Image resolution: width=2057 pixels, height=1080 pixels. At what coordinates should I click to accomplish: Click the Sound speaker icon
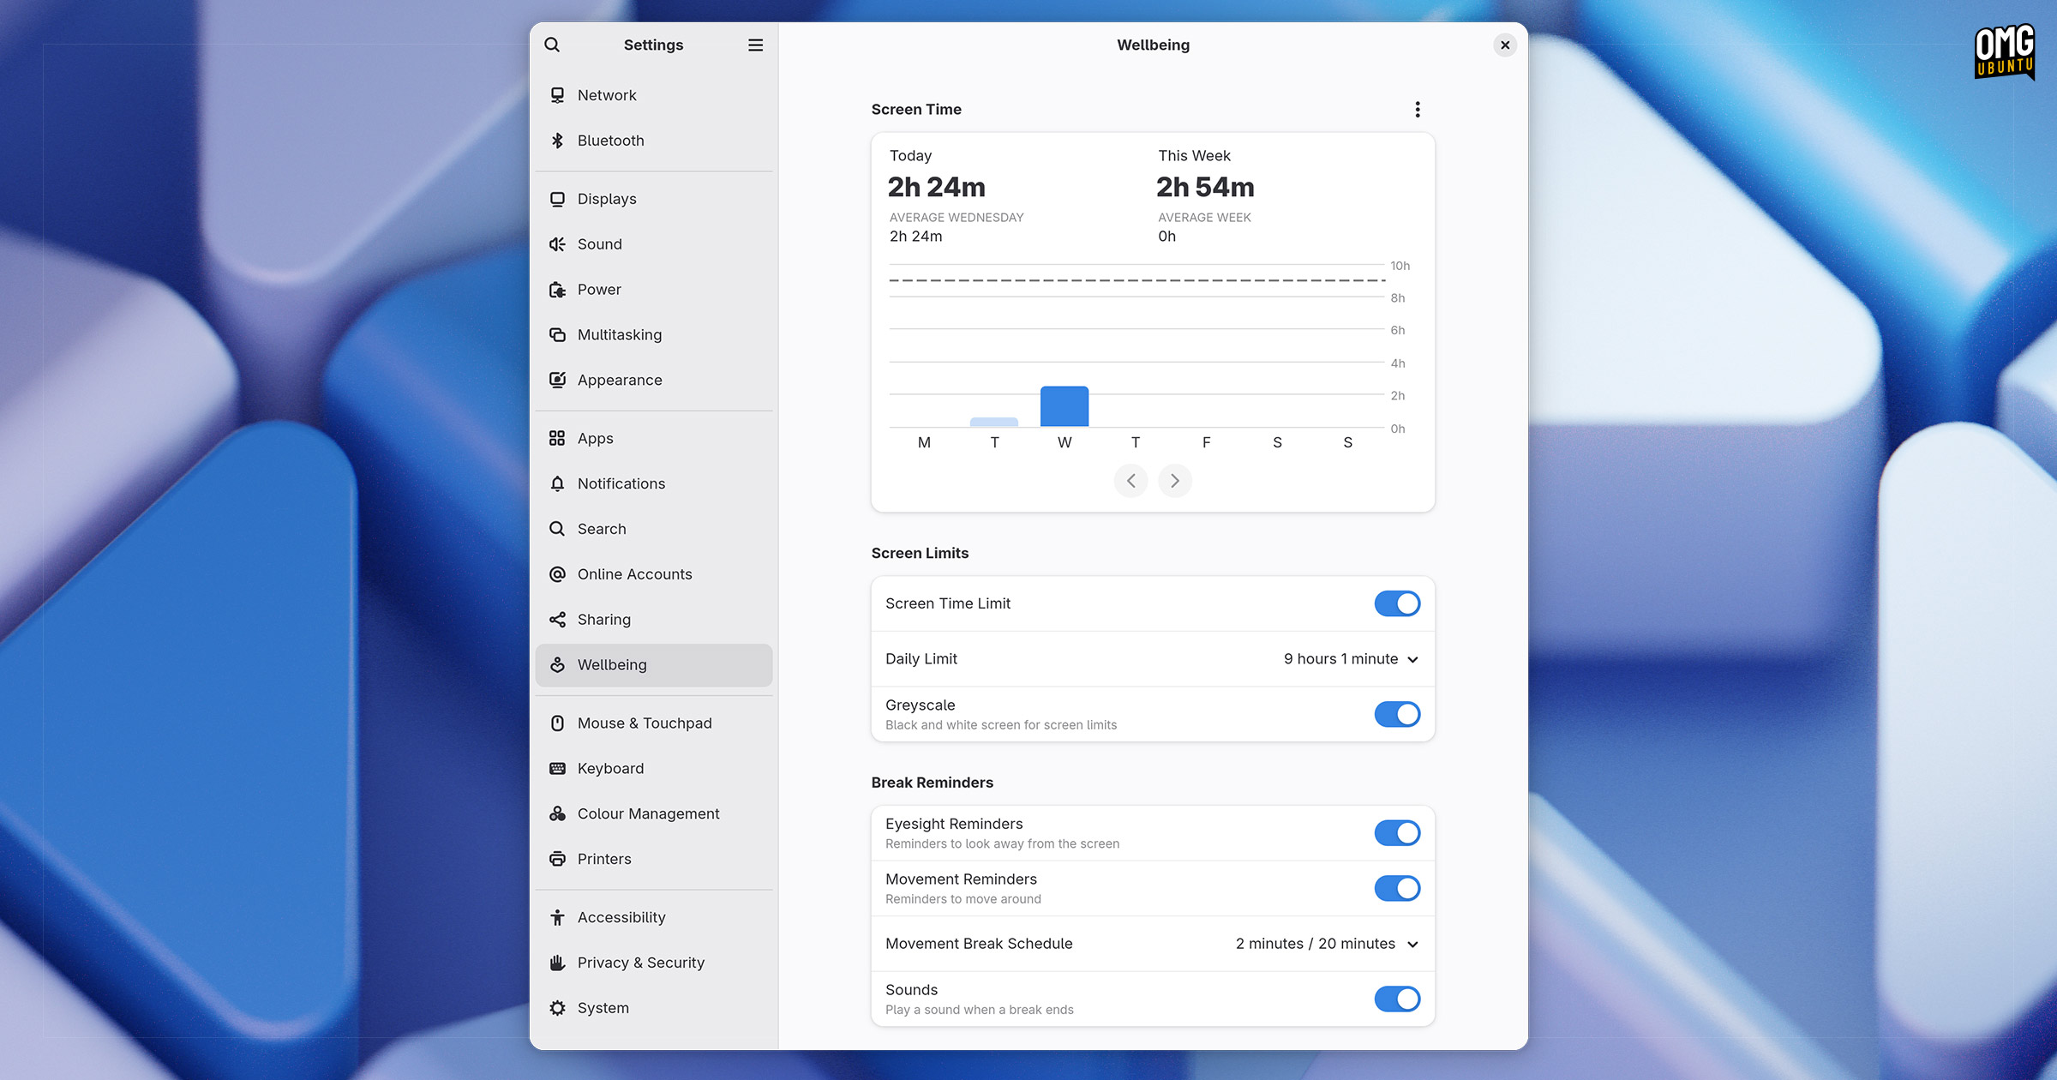(x=557, y=244)
